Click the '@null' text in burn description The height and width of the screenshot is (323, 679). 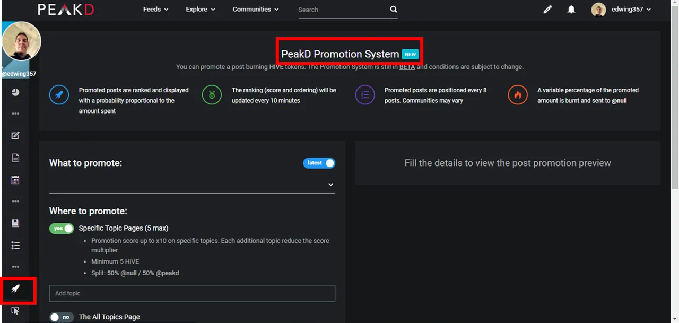pos(619,101)
